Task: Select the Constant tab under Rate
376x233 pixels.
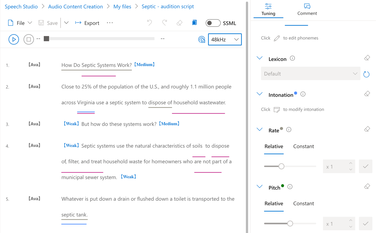Action: (303, 146)
